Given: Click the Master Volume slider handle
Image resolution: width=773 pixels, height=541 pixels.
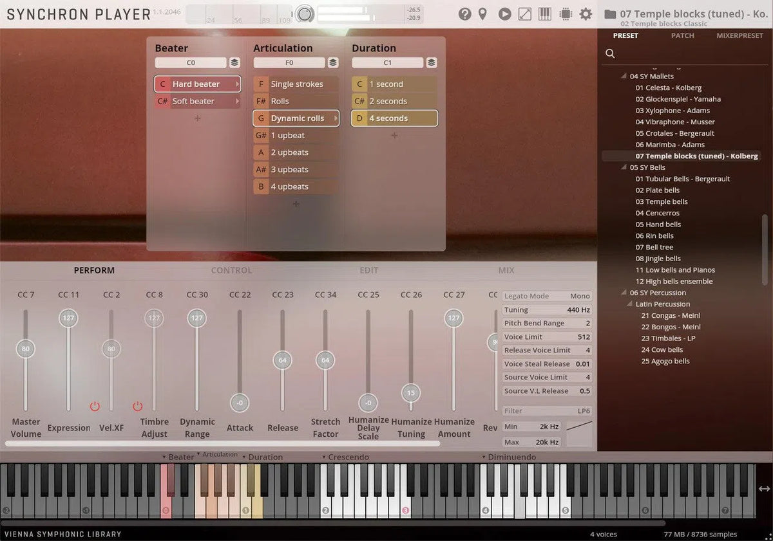Looking at the screenshot, I should click(x=26, y=349).
